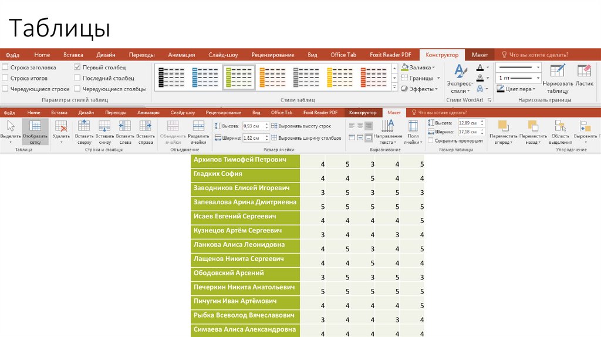Image resolution: width=601 pixels, height=337 pixels.
Task: Select the orange table style thumbnail
Action: (272, 77)
